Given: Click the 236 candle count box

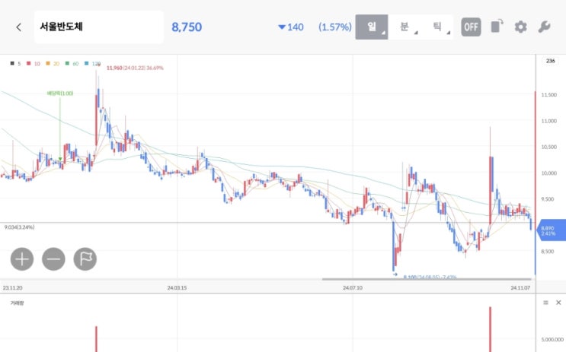Looking at the screenshot, I should (550, 61).
